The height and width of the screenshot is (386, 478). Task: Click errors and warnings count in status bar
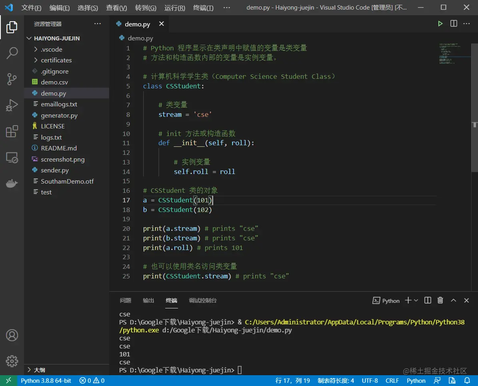[x=92, y=380]
